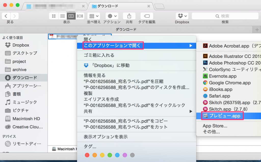Open the Dropbox toolbar dropdown
Screen dimensions: 261x162
coord(182,16)
